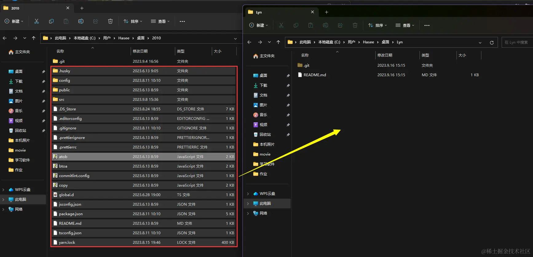Open 回收站 in Lyn window sidebar
Screen dimensions: 533x257
tap(262, 135)
